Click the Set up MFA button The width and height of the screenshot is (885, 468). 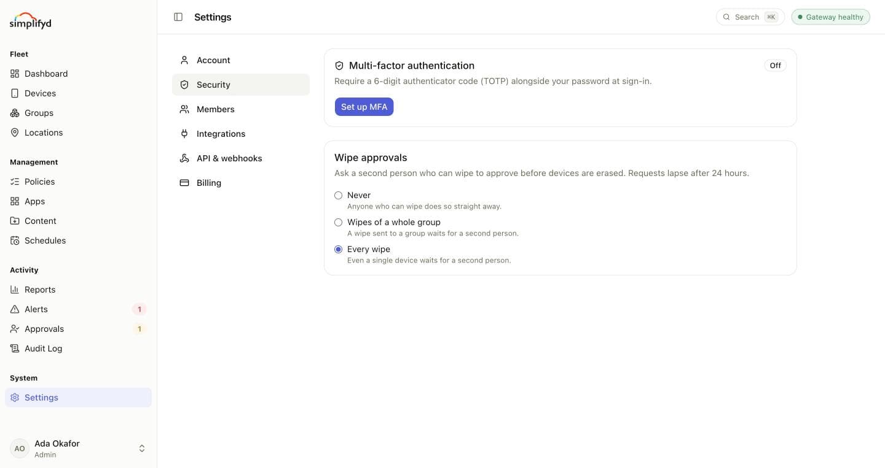click(364, 107)
